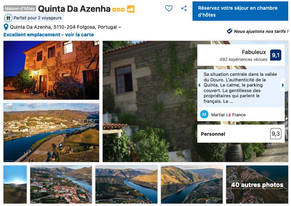291x206 pixels.
Task: Open '40 autres photos'
Action: pos(257,185)
